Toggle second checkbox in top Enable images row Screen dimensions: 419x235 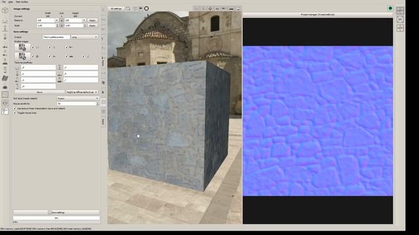(50, 47)
